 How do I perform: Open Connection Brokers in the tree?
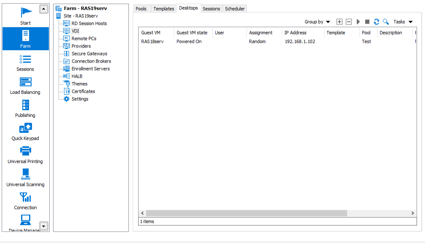point(91,61)
